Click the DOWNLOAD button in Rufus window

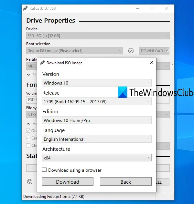pos(152,51)
